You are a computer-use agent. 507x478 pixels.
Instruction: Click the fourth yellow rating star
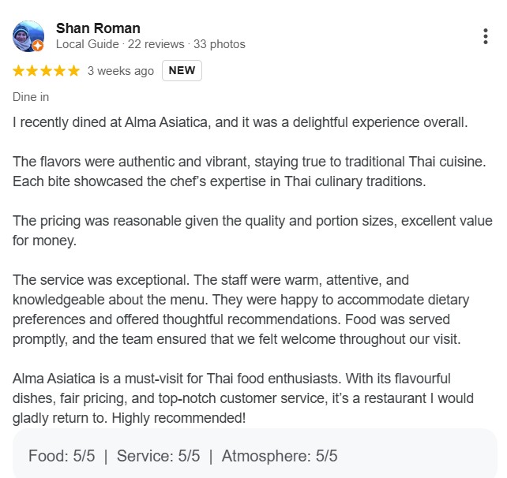pyautogui.click(x=60, y=71)
